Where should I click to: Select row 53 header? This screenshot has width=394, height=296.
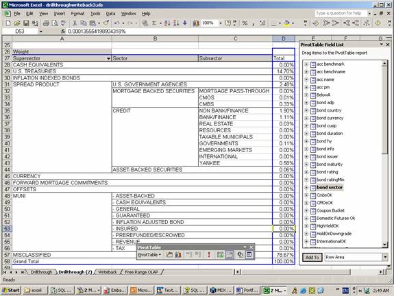(7, 229)
